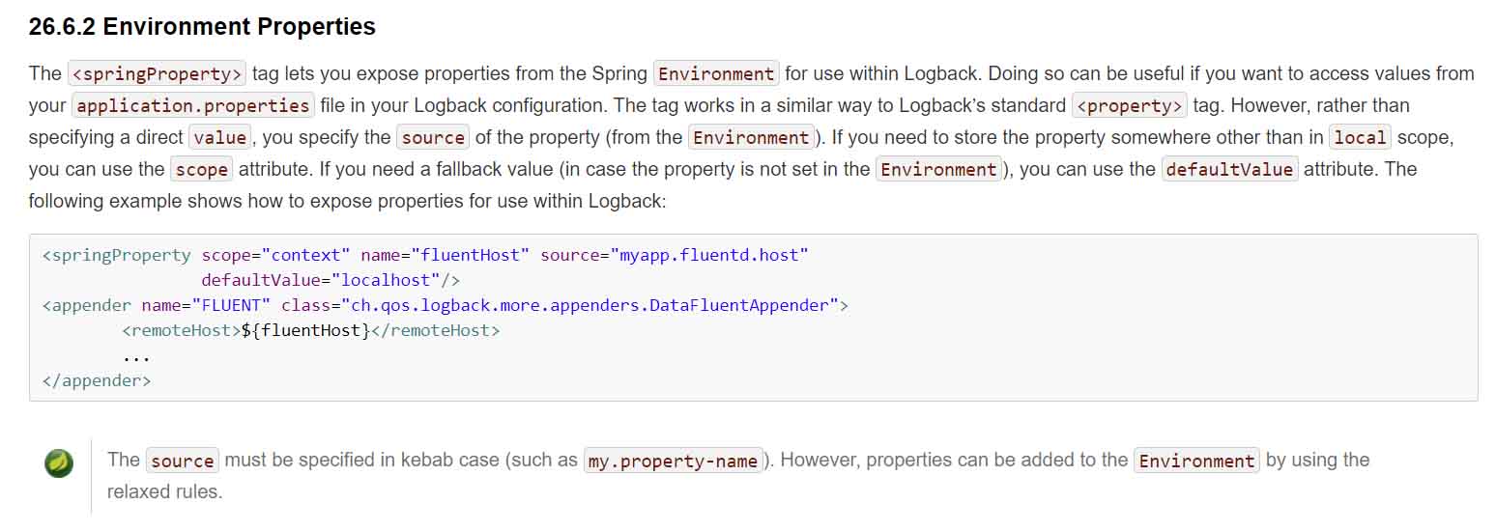The width and height of the screenshot is (1496, 532).
Task: Click the "FLUENT" appender name in the code
Action: [231, 306]
